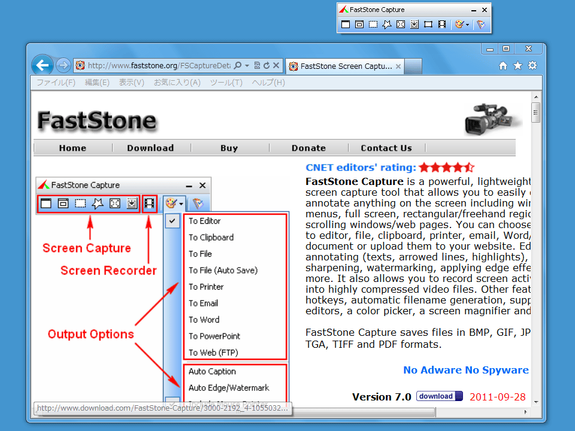Click the address bar URL field
The height and width of the screenshot is (431, 575).
(x=159, y=66)
